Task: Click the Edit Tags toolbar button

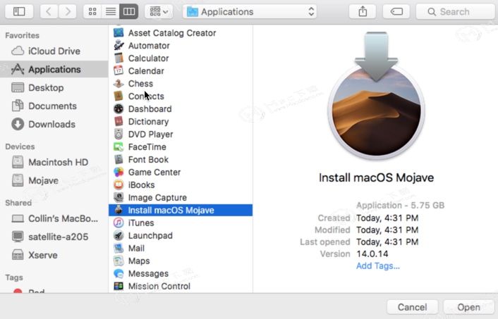Action: 396,12
